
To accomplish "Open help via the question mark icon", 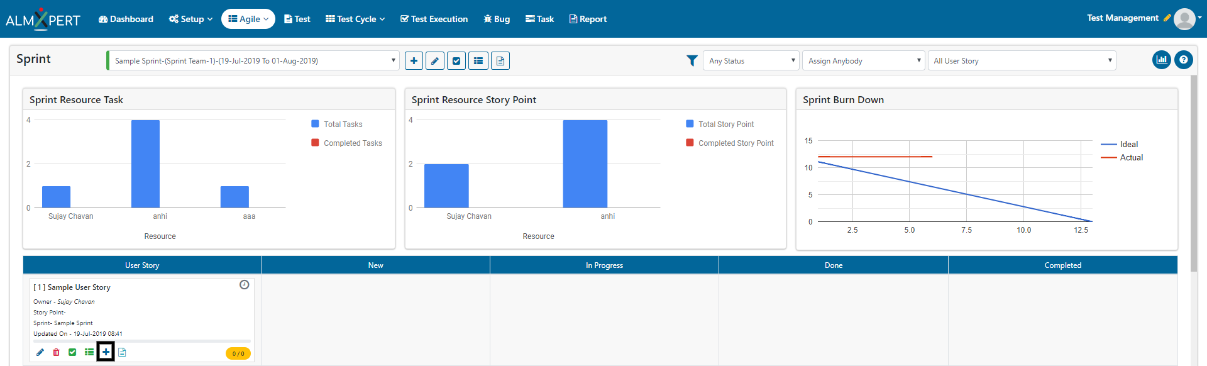I will coord(1184,60).
